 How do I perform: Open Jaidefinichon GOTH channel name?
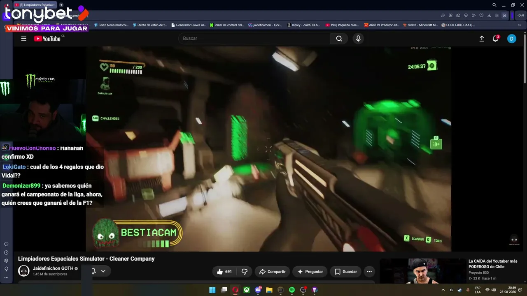tap(53, 268)
